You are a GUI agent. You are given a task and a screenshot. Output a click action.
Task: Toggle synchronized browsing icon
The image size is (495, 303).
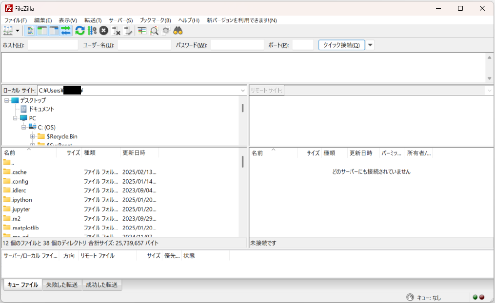click(x=166, y=31)
